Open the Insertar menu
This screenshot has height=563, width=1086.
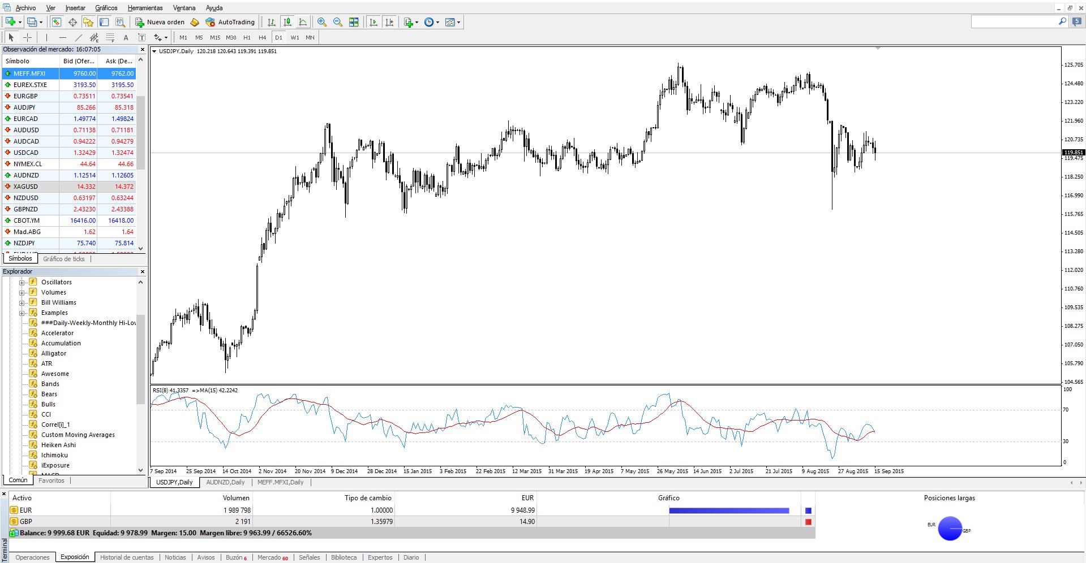pos(75,8)
